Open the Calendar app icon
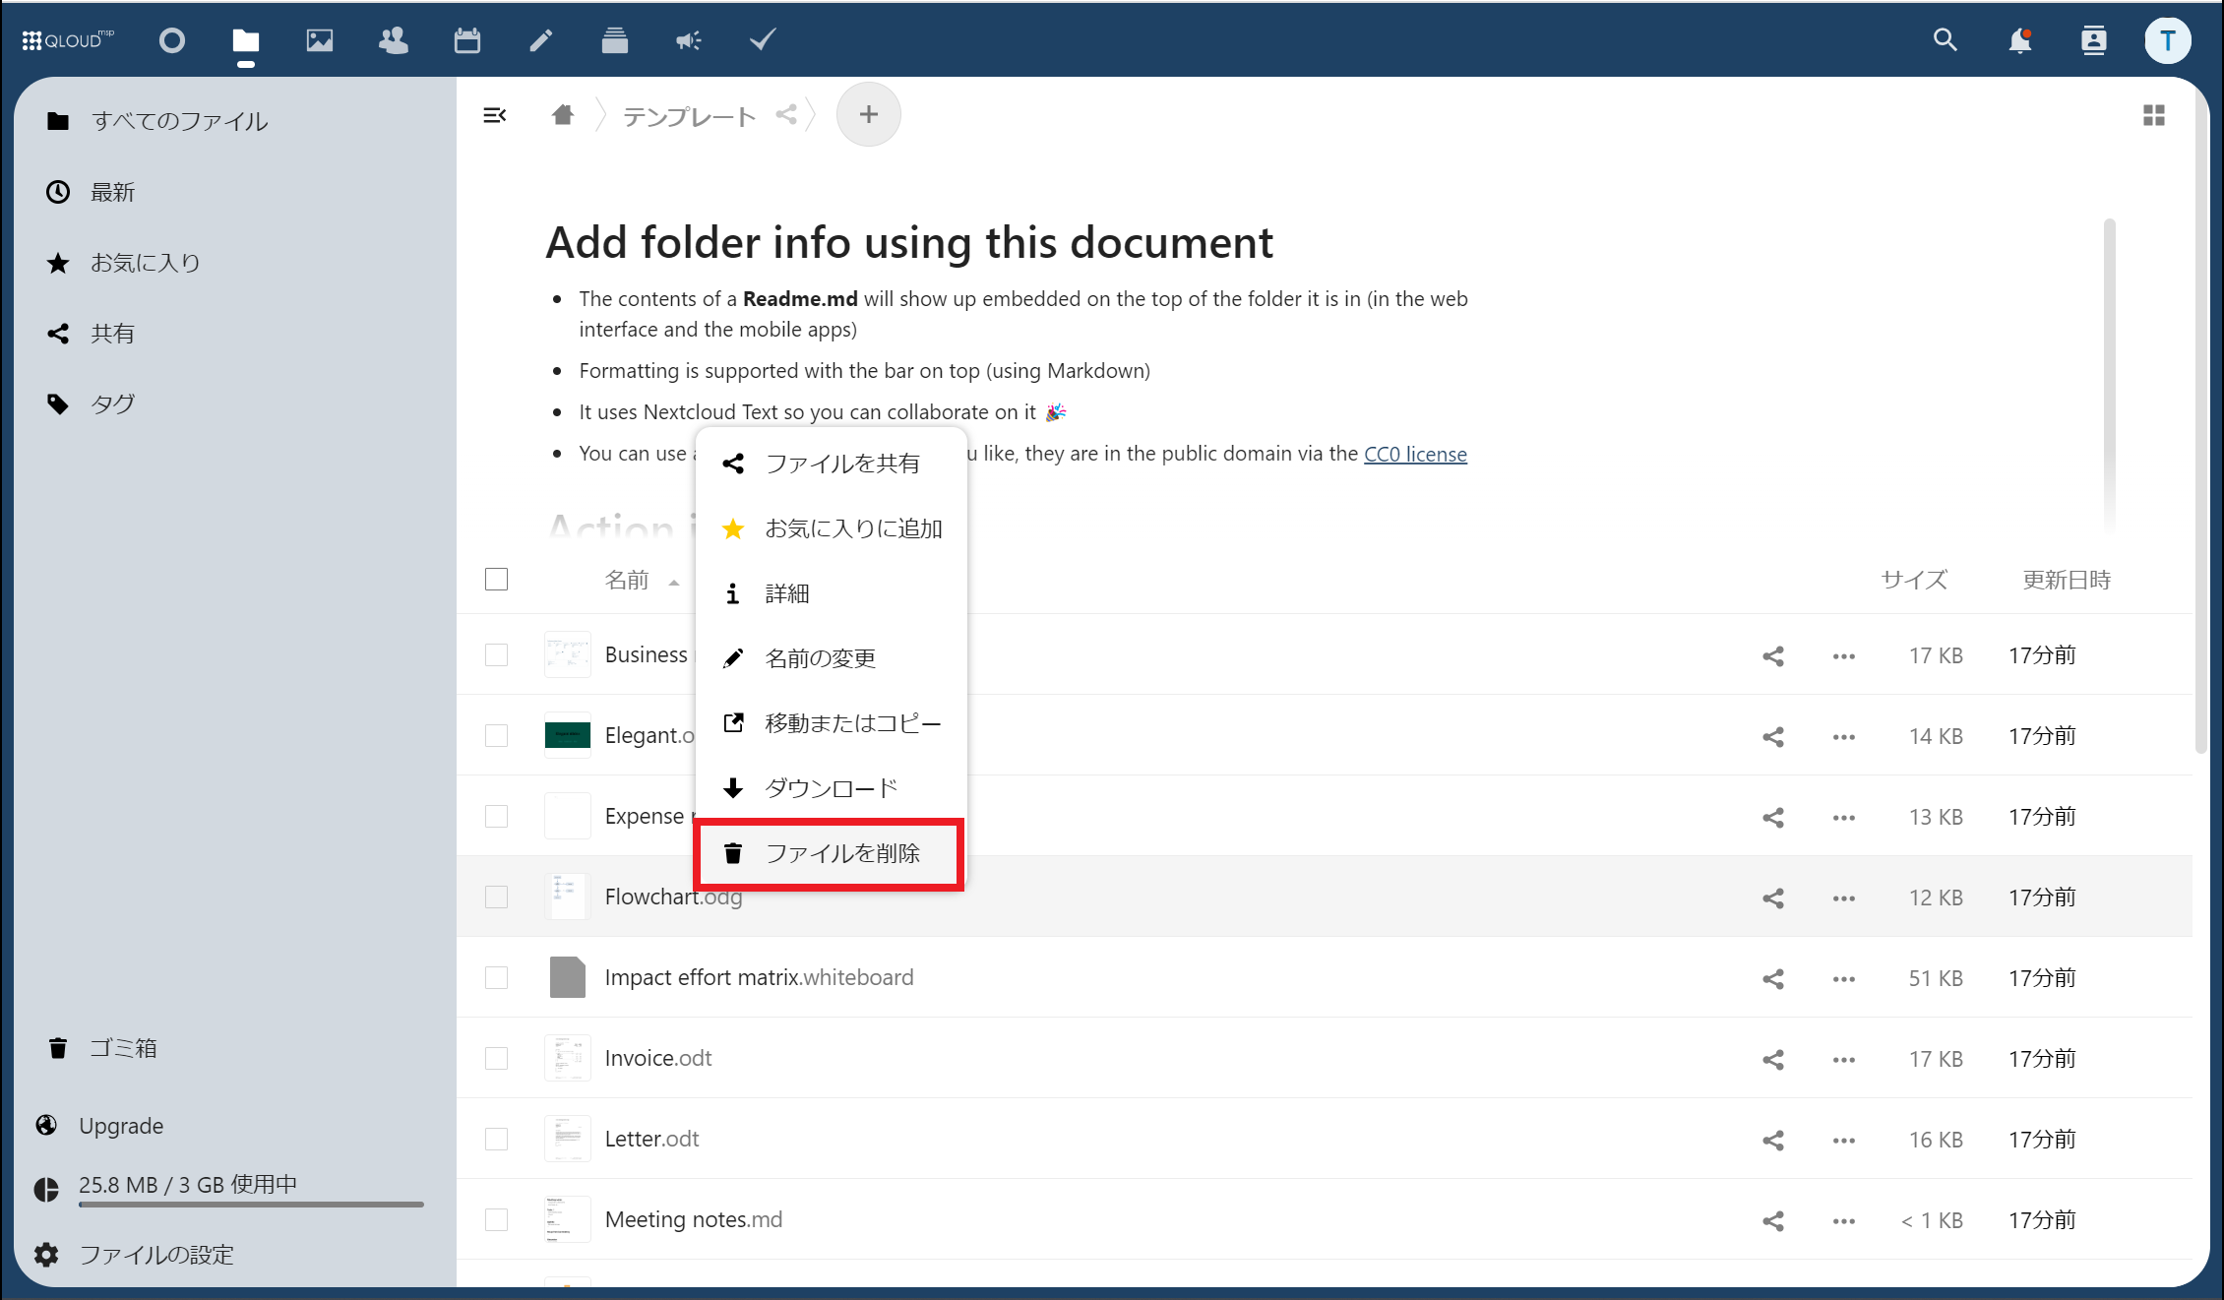The height and width of the screenshot is (1300, 2224). 467,40
